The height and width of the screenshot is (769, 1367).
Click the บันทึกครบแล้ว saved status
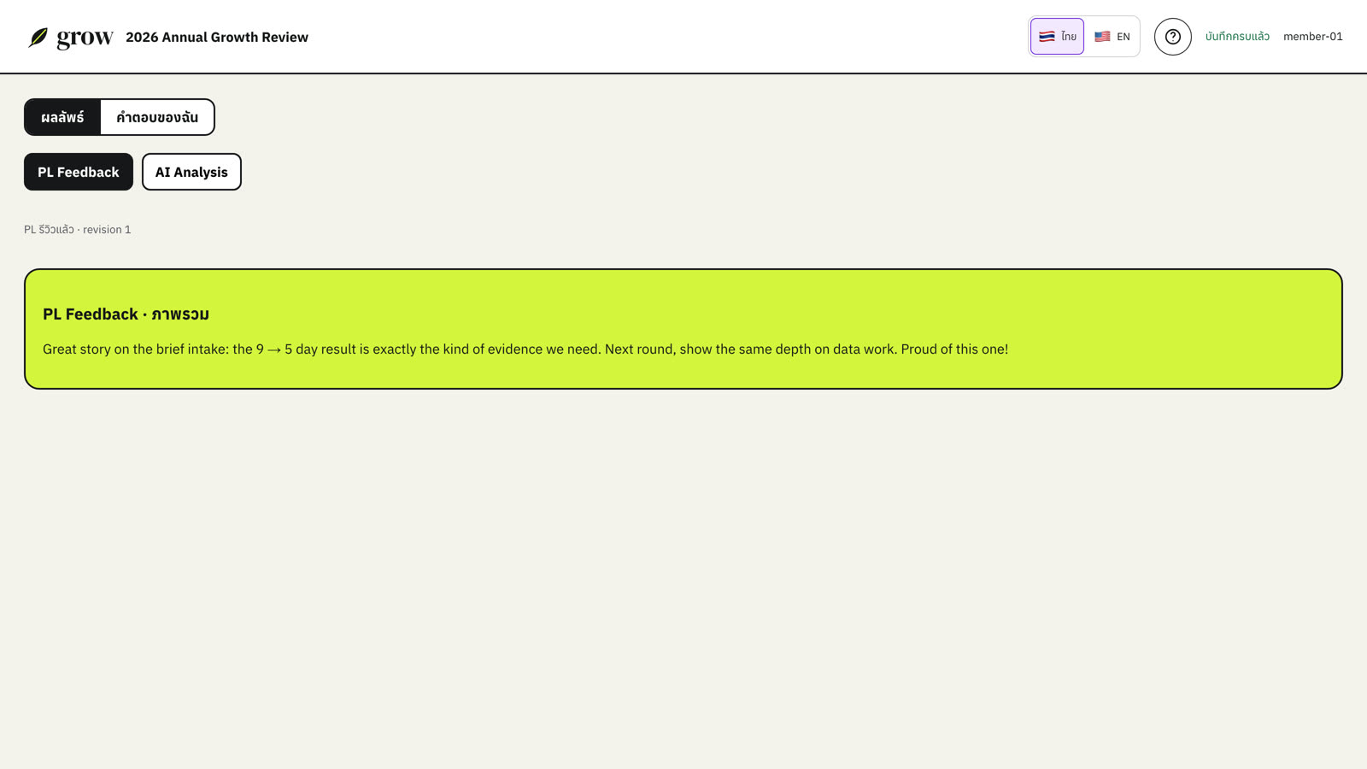(x=1237, y=37)
